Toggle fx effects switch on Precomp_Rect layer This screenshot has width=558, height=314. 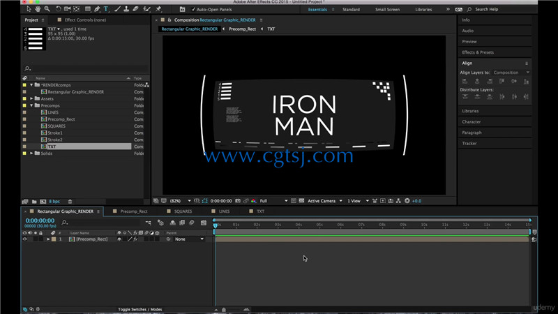[x=135, y=239]
